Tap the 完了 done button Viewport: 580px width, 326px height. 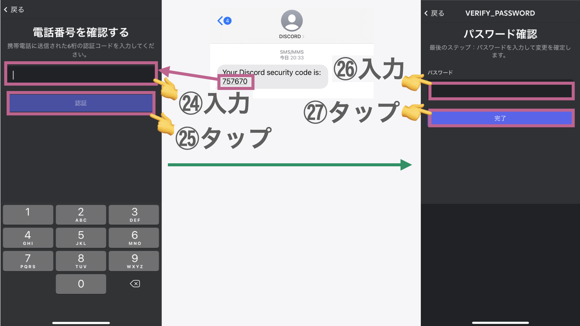[501, 118]
